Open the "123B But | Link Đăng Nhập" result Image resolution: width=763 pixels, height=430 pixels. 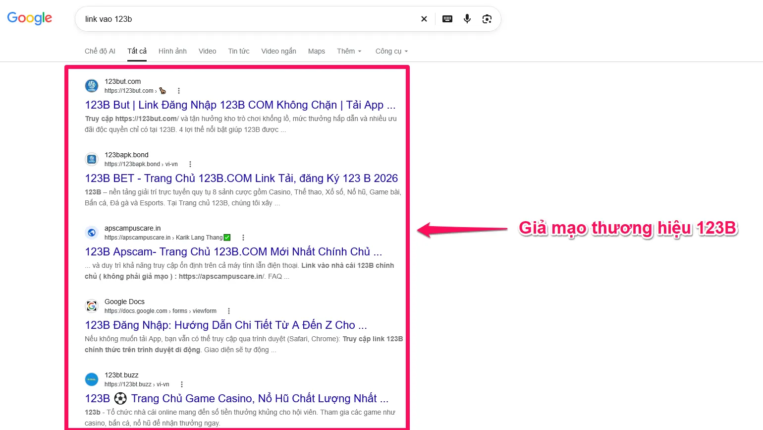[240, 105]
